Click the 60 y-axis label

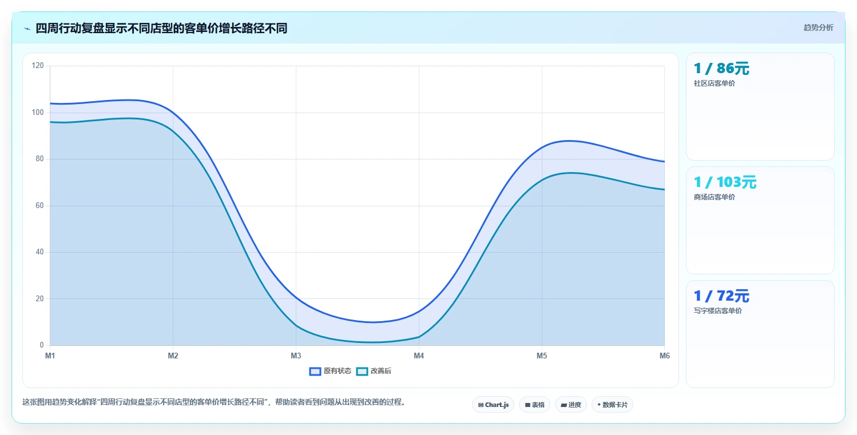coord(40,206)
